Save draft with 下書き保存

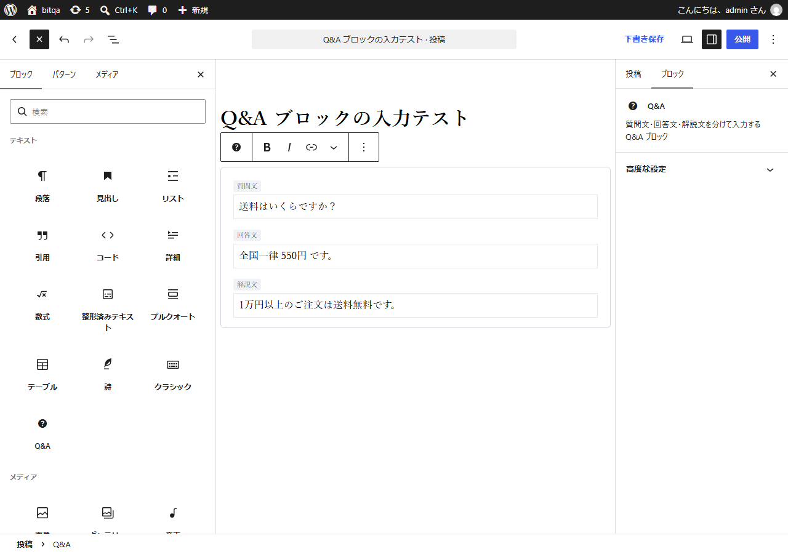pos(644,39)
